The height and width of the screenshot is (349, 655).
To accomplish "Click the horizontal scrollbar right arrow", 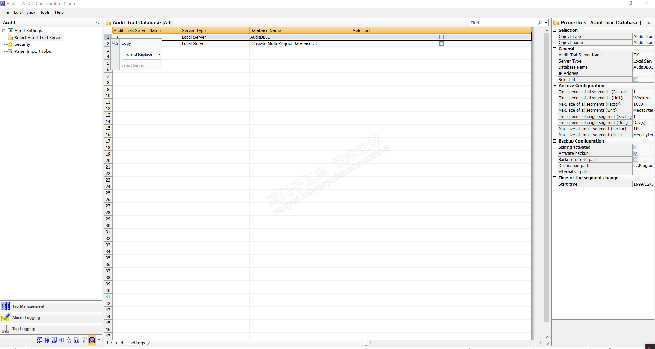I will pyautogui.click(x=540, y=343).
